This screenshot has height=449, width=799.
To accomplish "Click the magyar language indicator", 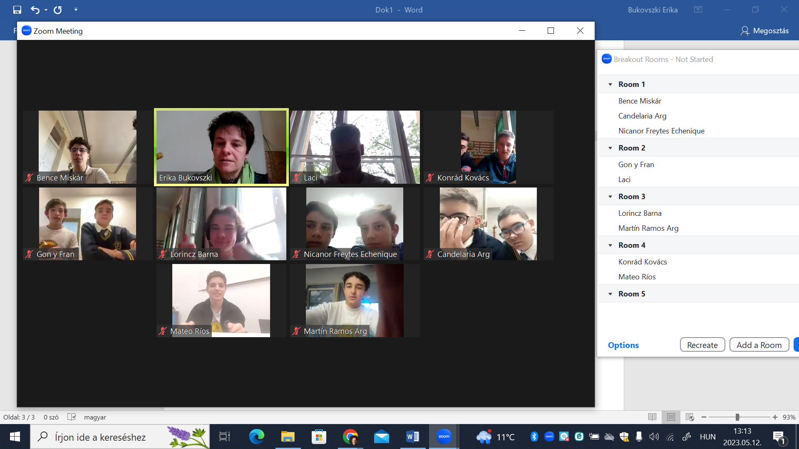I will coord(95,417).
